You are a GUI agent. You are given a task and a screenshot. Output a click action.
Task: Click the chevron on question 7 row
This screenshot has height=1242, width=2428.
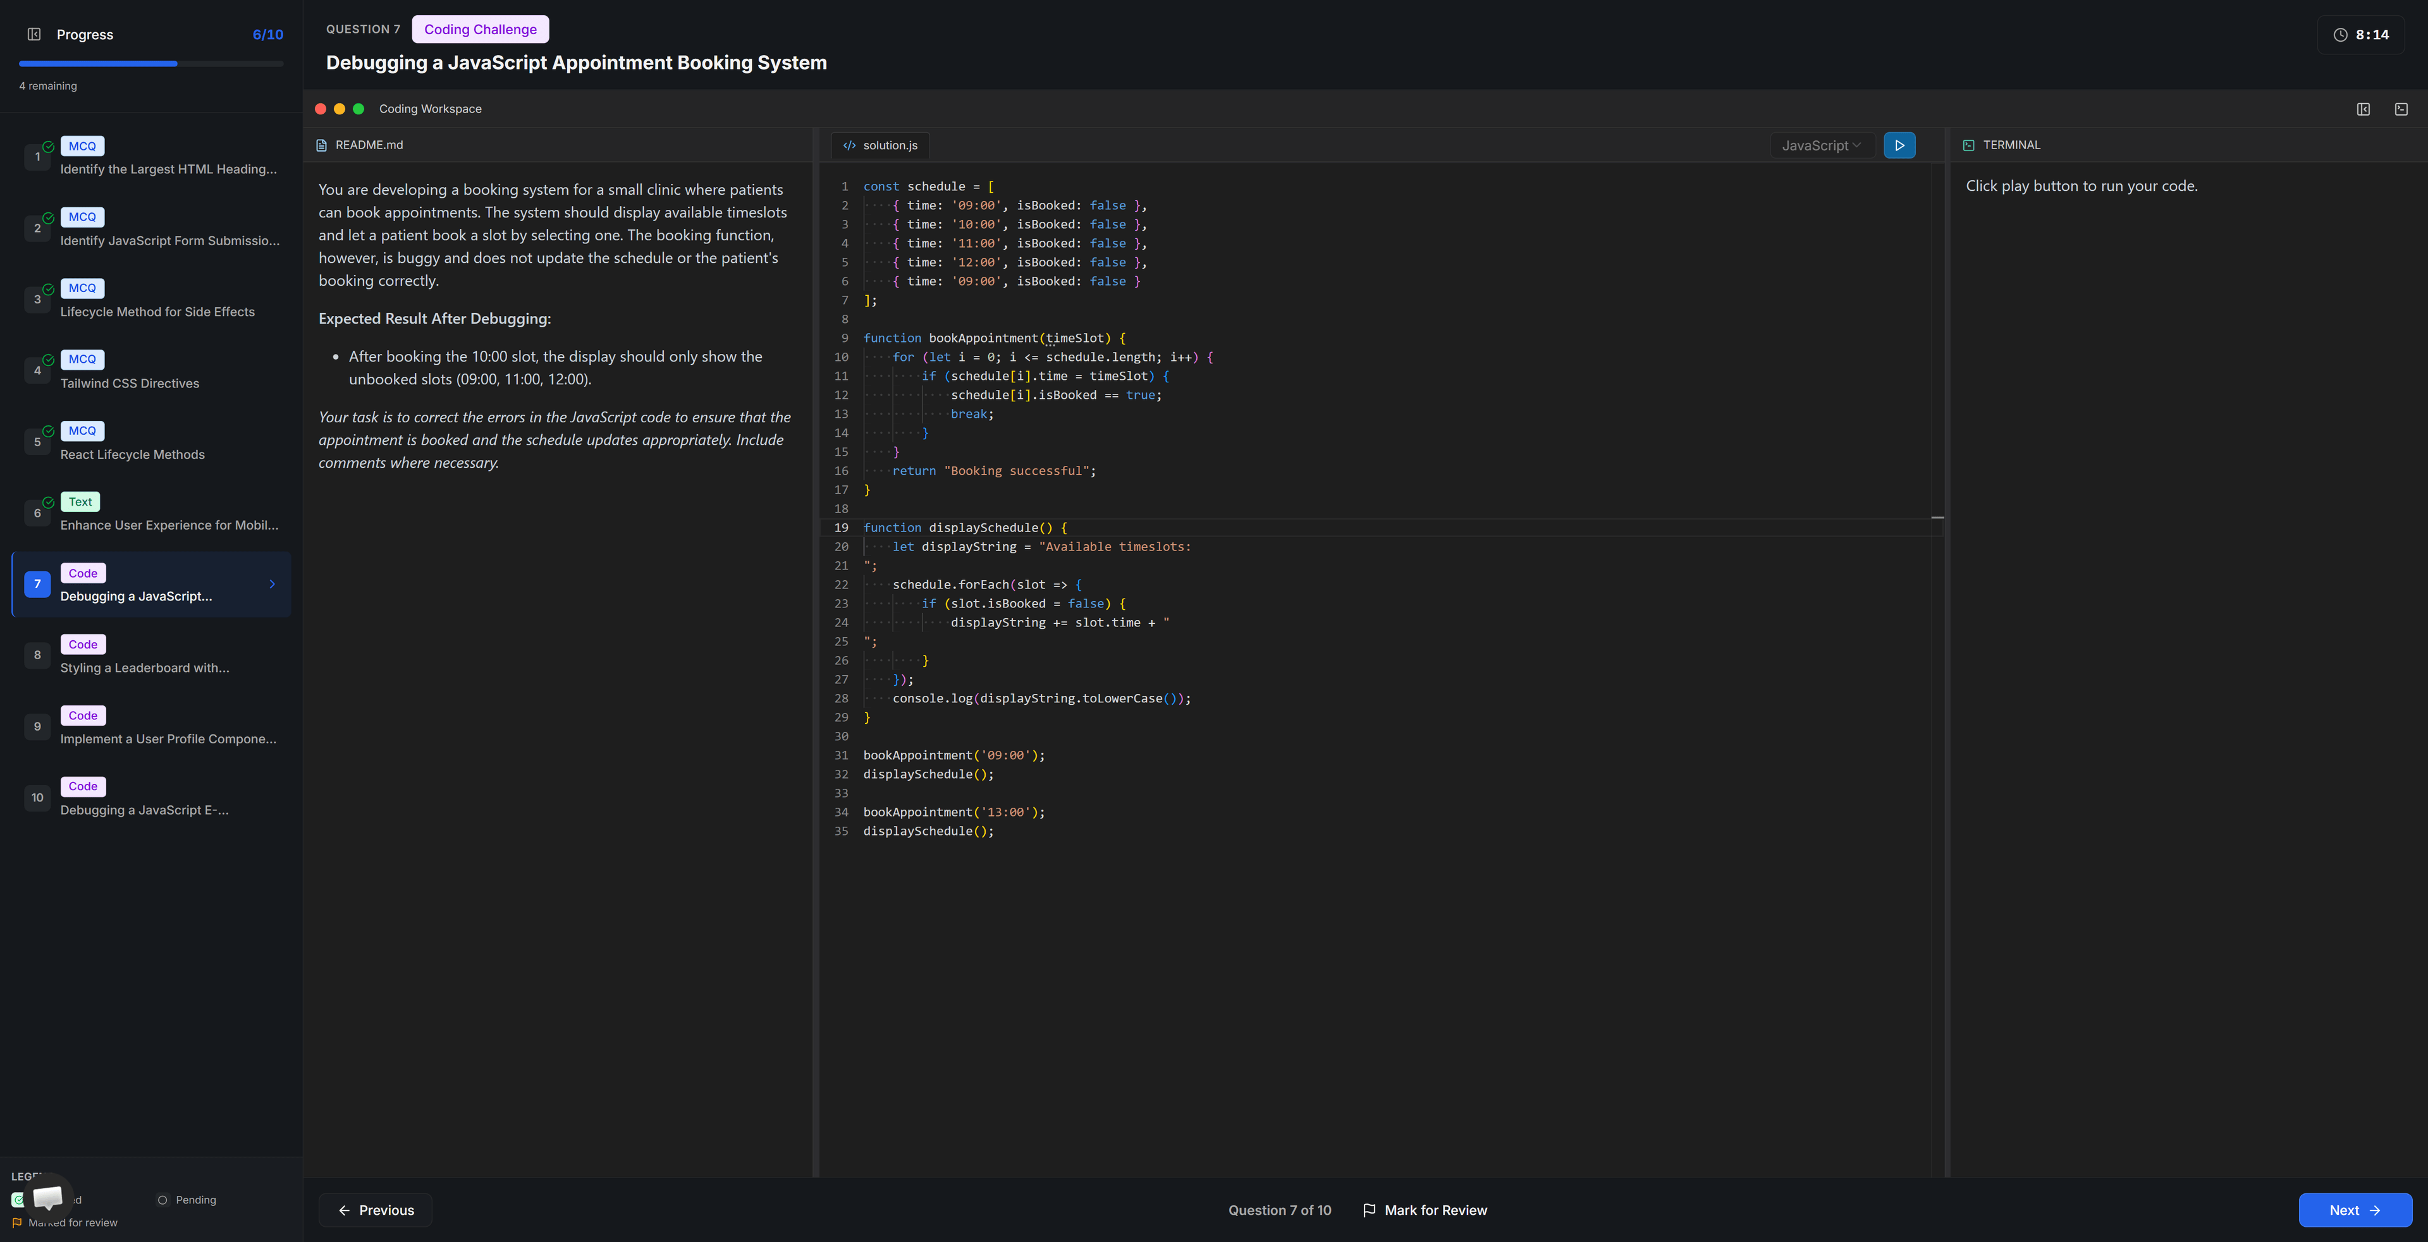click(273, 584)
